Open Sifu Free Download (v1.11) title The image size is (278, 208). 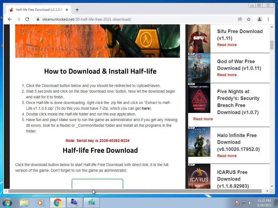click(240, 35)
